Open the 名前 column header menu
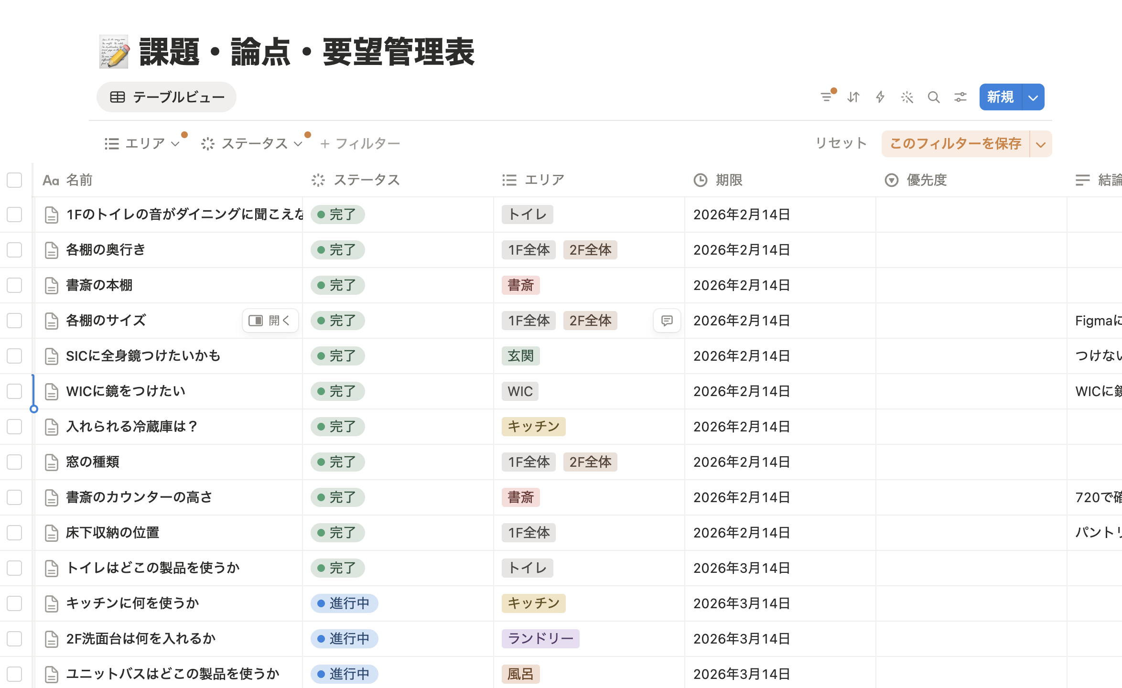The height and width of the screenshot is (688, 1122). 168,180
